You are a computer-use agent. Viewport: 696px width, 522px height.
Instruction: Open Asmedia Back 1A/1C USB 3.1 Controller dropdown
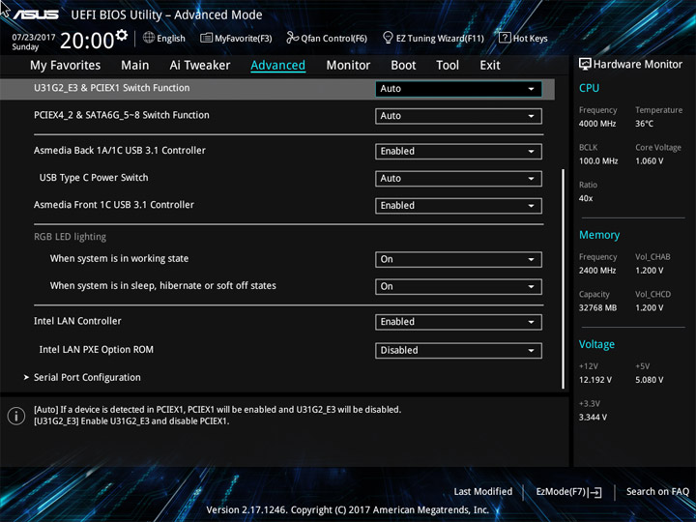point(458,152)
